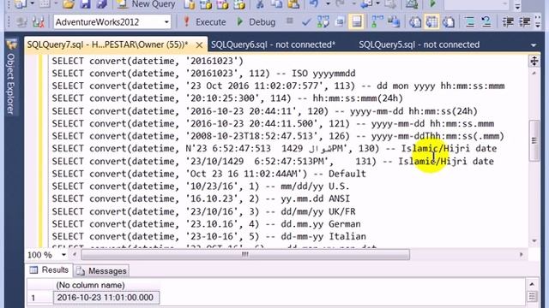Click the line with comment dd.mm.yy German
The height and width of the screenshot is (308, 549).
[x=206, y=224]
